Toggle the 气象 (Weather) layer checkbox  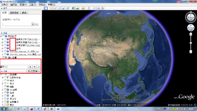[5, 95]
